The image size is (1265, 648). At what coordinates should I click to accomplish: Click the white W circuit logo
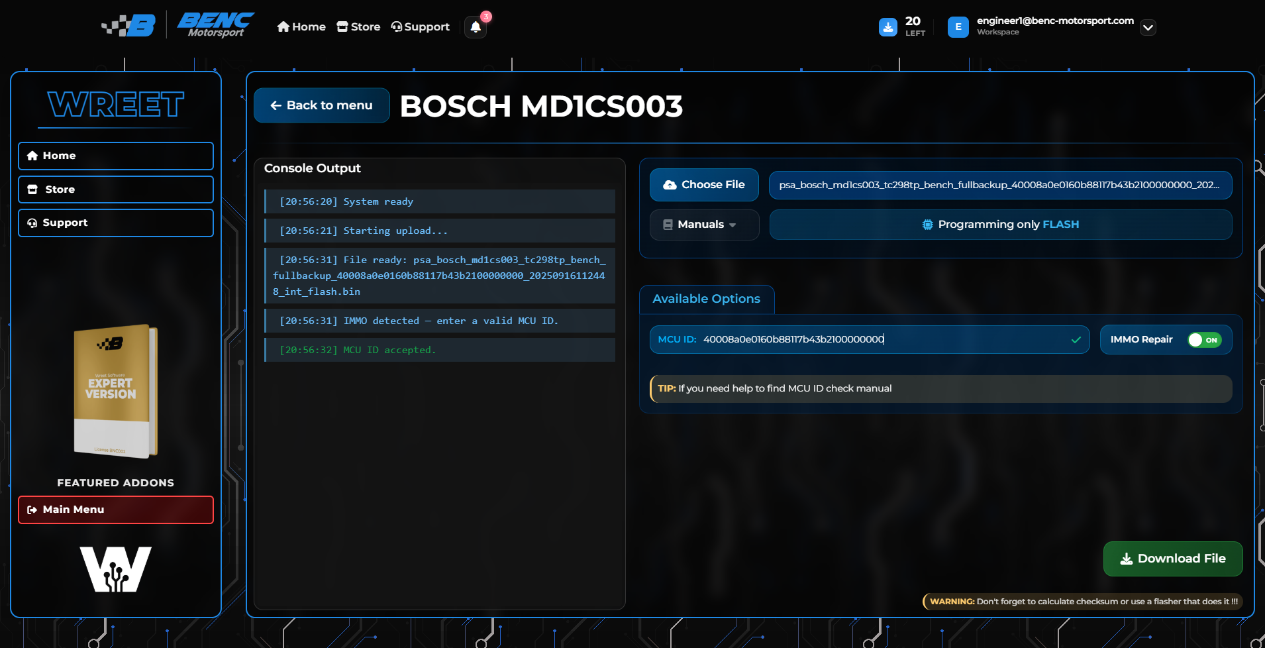pyautogui.click(x=116, y=569)
